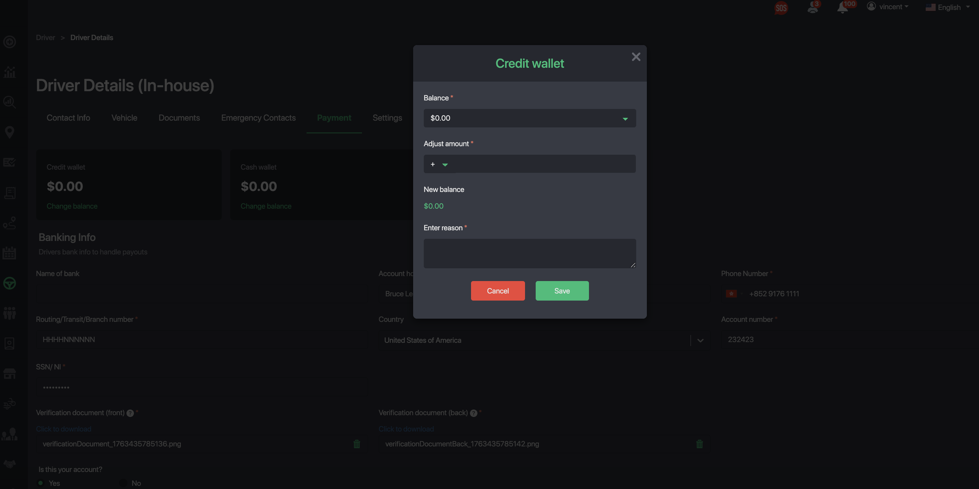Click the map pin icon in sidebar
Screen dimensions: 979x489
10,132
